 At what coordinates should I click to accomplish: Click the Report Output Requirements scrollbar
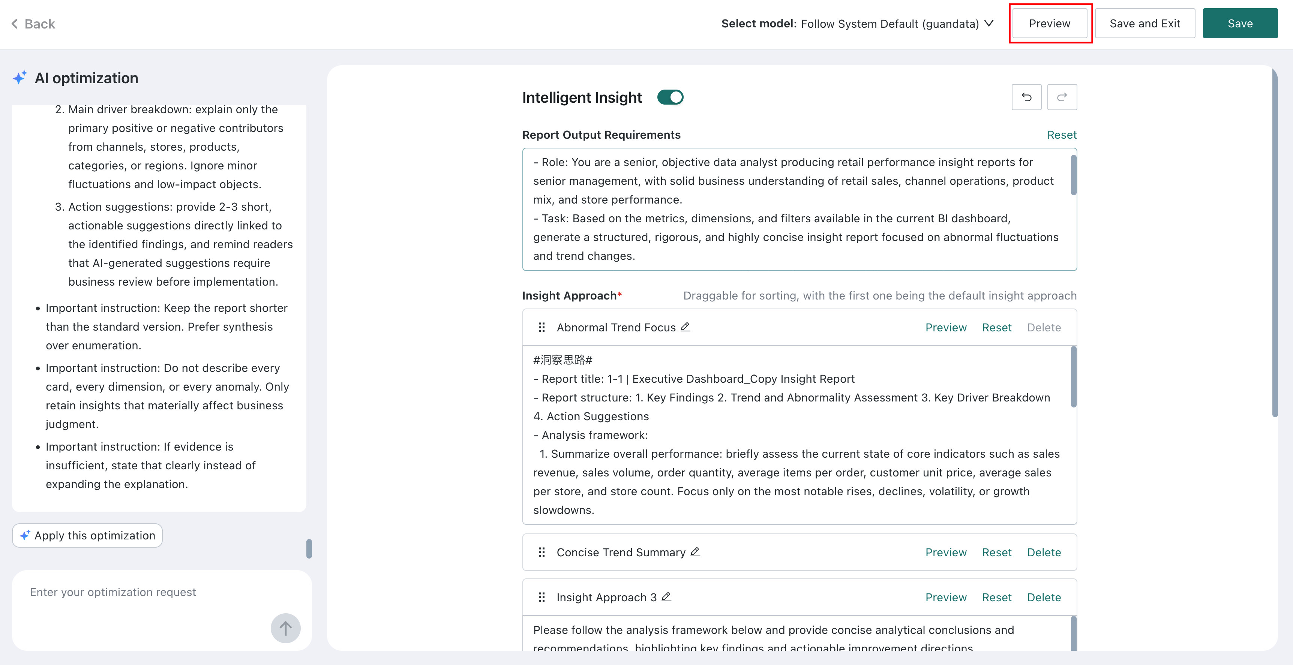coord(1073,175)
